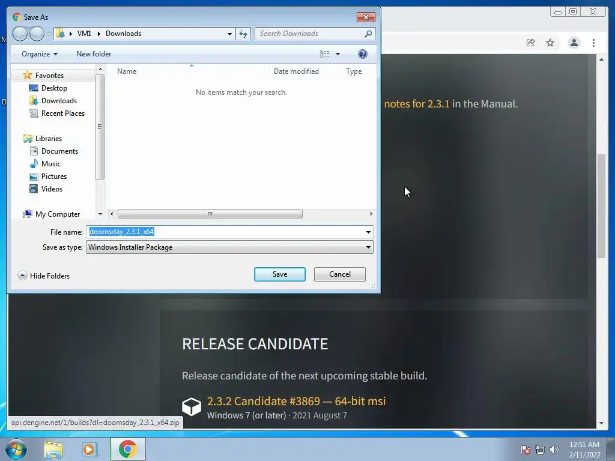Viewport: 615px width, 461px height.
Task: Click the magnifier search icon
Action: point(368,34)
